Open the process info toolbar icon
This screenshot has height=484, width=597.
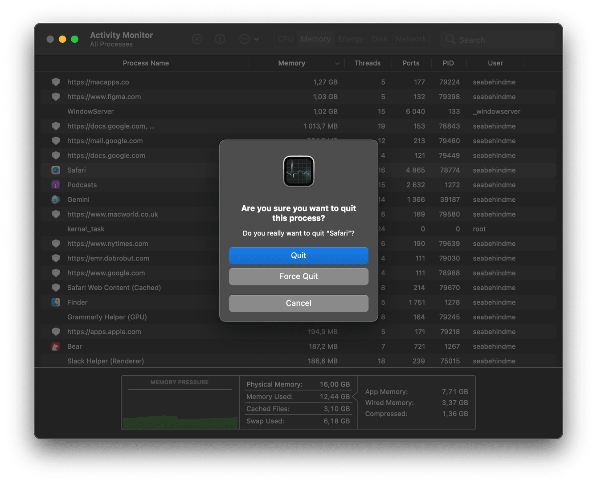[220, 39]
